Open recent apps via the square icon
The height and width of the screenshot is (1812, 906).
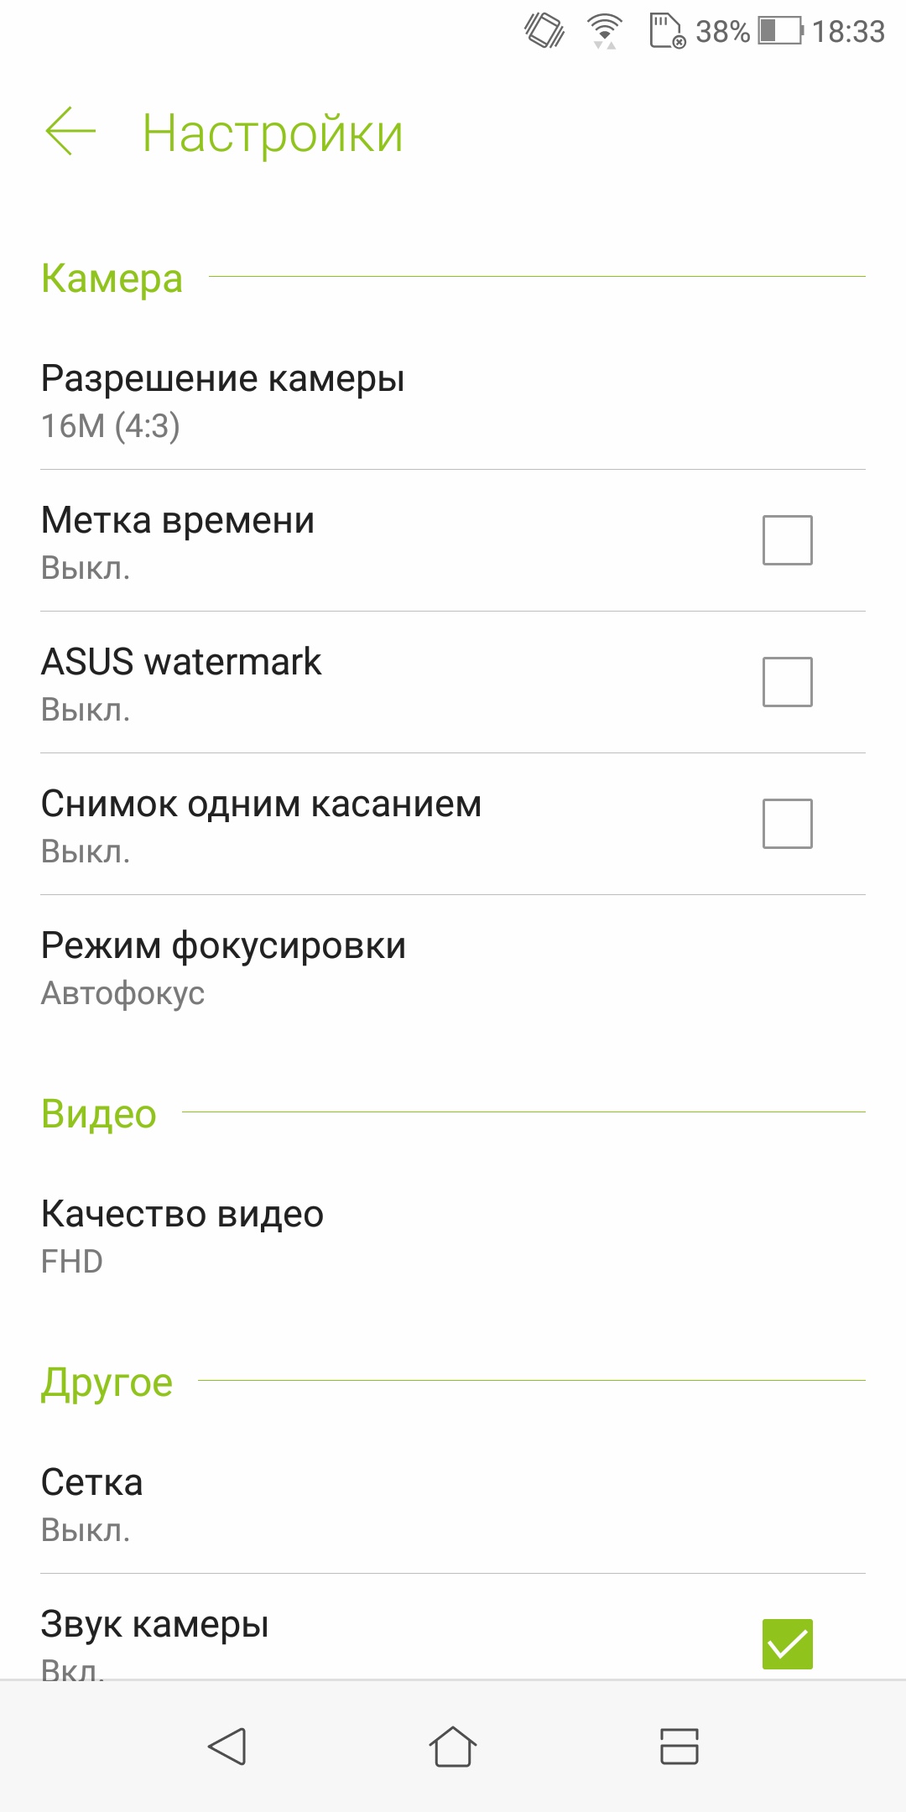pyautogui.click(x=679, y=1747)
